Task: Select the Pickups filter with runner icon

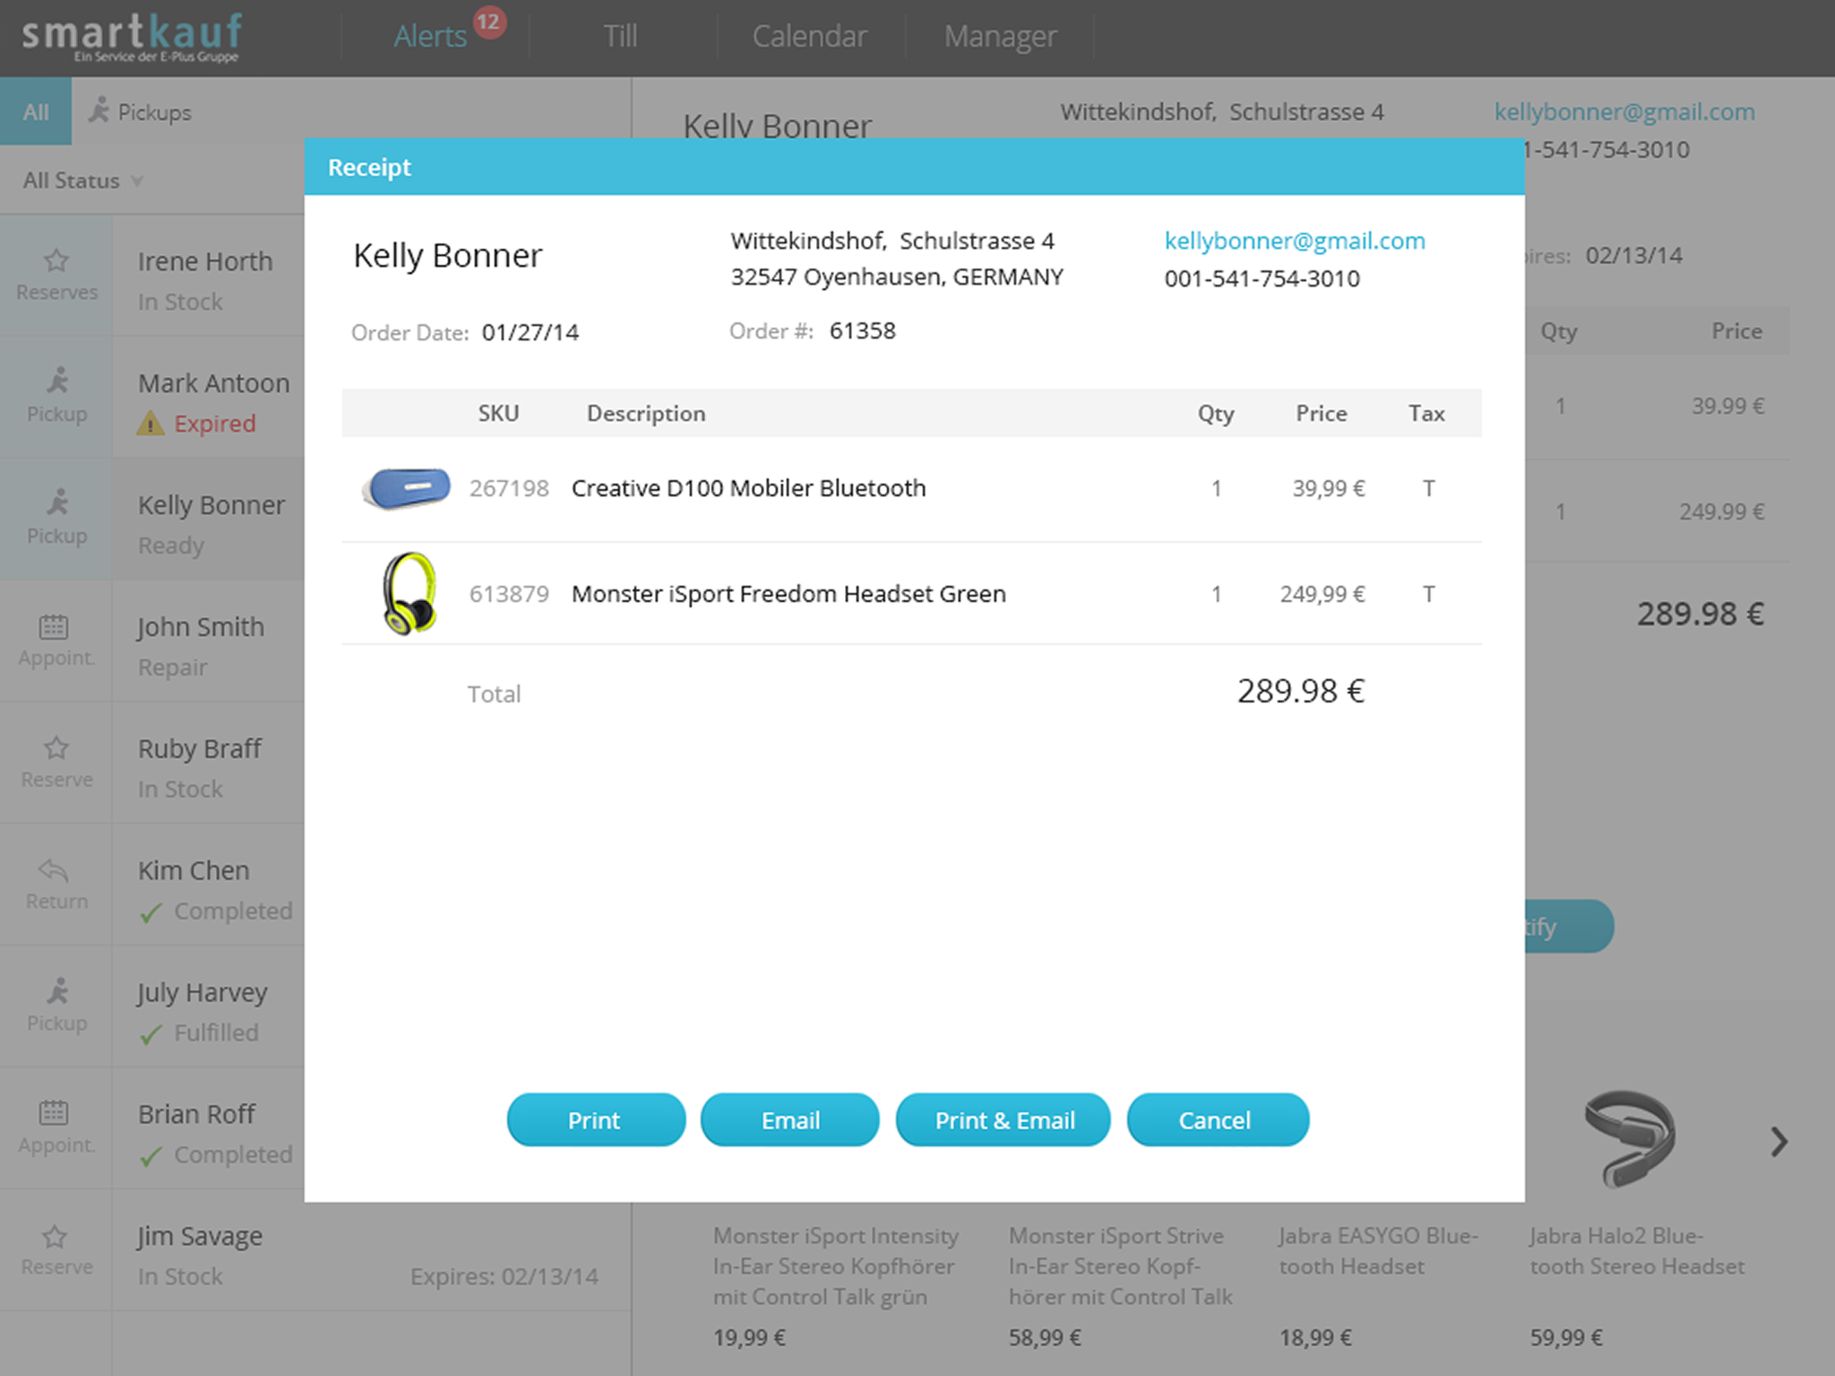Action: point(140,112)
